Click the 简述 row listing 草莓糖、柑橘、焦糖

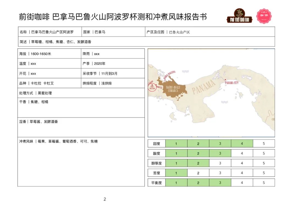(x=146, y=42)
